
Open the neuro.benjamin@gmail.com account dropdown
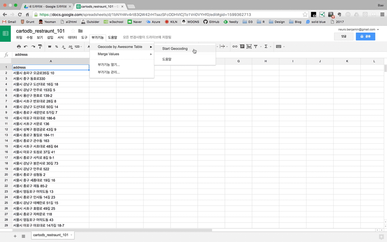pyautogui.click(x=358, y=29)
